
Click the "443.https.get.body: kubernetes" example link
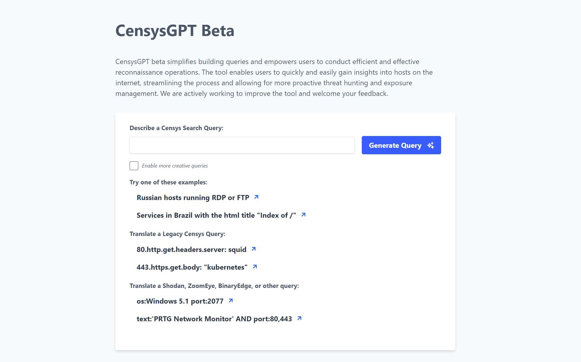click(192, 267)
